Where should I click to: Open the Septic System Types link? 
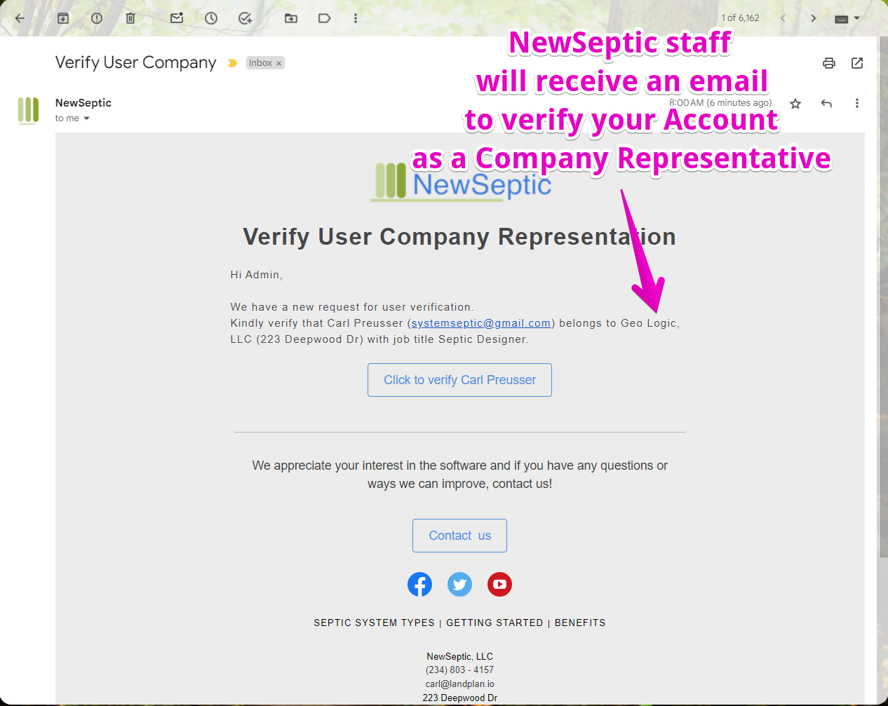coord(374,623)
